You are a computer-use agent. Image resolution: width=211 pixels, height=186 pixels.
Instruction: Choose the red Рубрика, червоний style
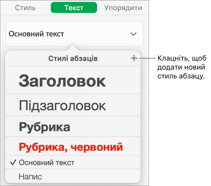(x=73, y=146)
